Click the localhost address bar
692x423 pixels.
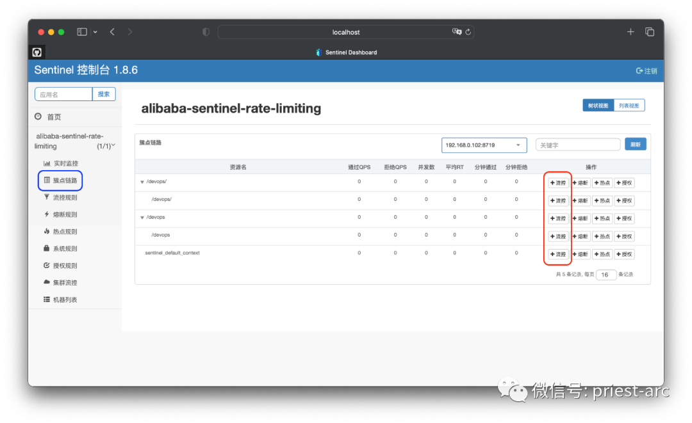coord(345,32)
